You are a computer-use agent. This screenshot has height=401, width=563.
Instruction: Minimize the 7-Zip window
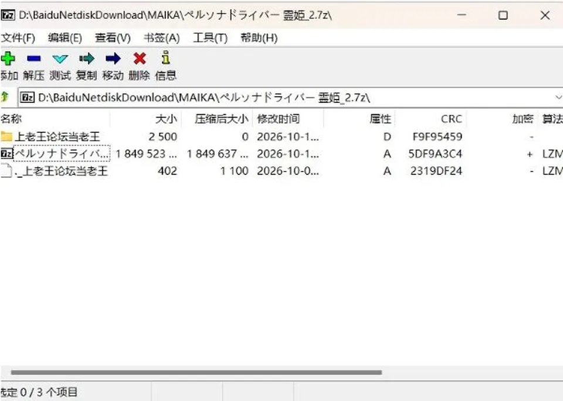[462, 15]
